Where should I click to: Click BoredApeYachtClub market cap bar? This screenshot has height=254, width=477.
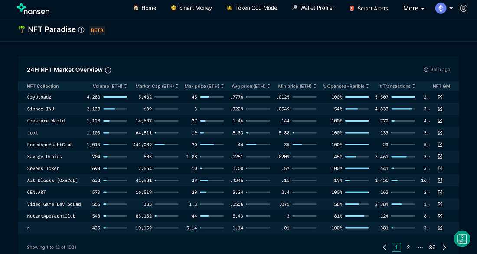click(167, 145)
